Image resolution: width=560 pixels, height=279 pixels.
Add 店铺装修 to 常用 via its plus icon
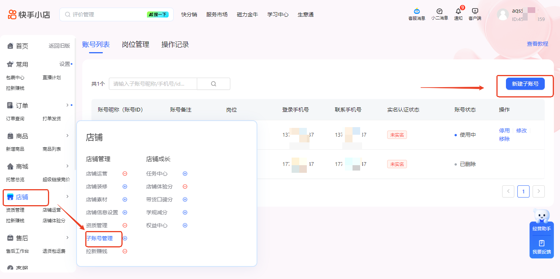125,187
